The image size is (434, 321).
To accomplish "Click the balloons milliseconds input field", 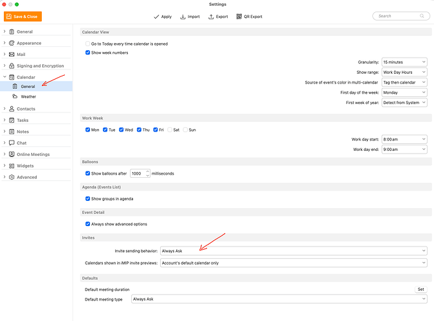I will point(139,173).
